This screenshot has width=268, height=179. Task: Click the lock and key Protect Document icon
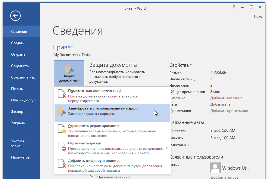click(69, 69)
